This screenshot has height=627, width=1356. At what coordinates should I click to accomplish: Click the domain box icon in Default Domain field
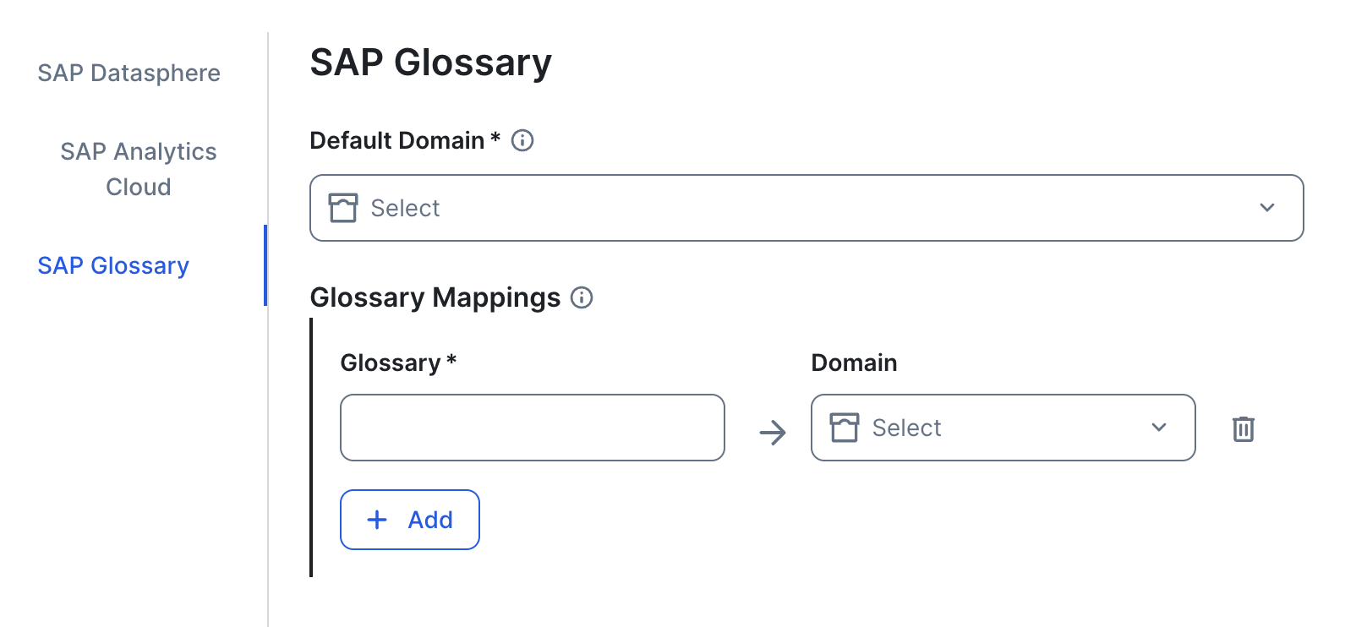click(343, 208)
